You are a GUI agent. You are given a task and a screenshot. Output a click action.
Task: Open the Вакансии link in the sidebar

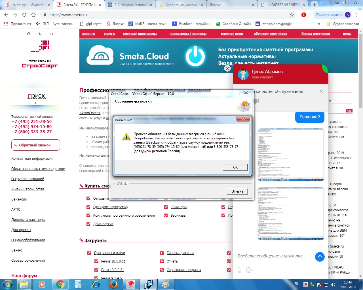point(19,199)
